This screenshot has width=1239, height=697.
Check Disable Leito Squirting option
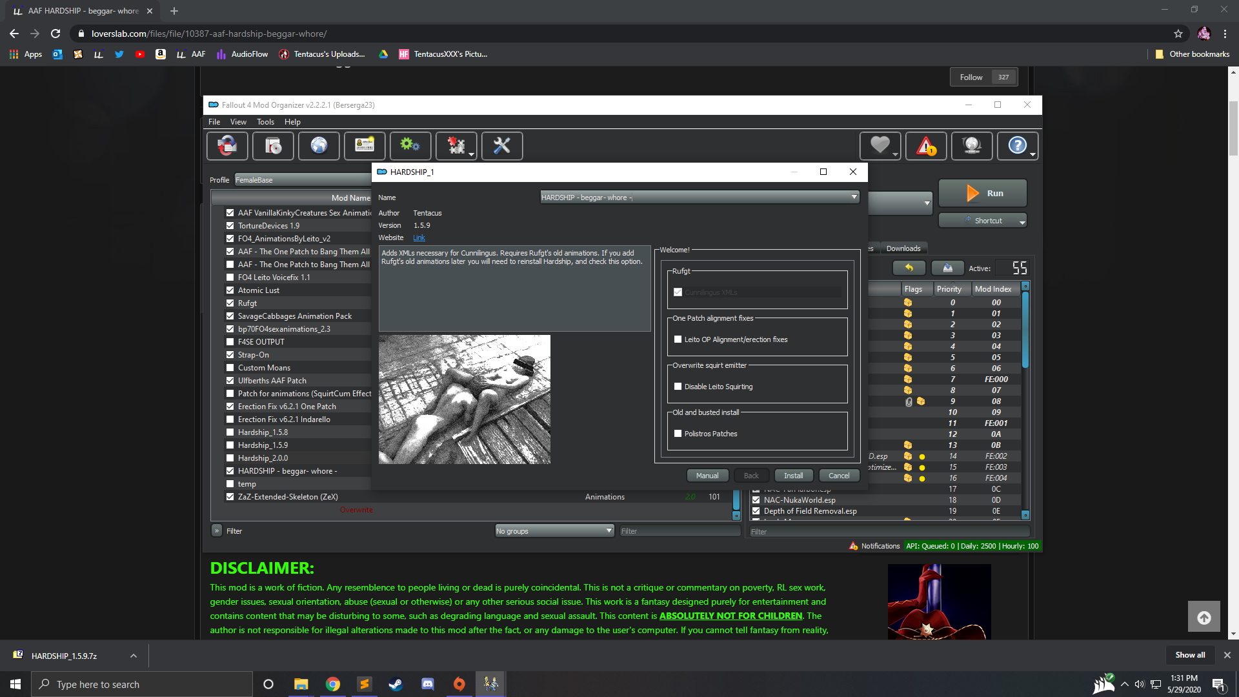678,387
